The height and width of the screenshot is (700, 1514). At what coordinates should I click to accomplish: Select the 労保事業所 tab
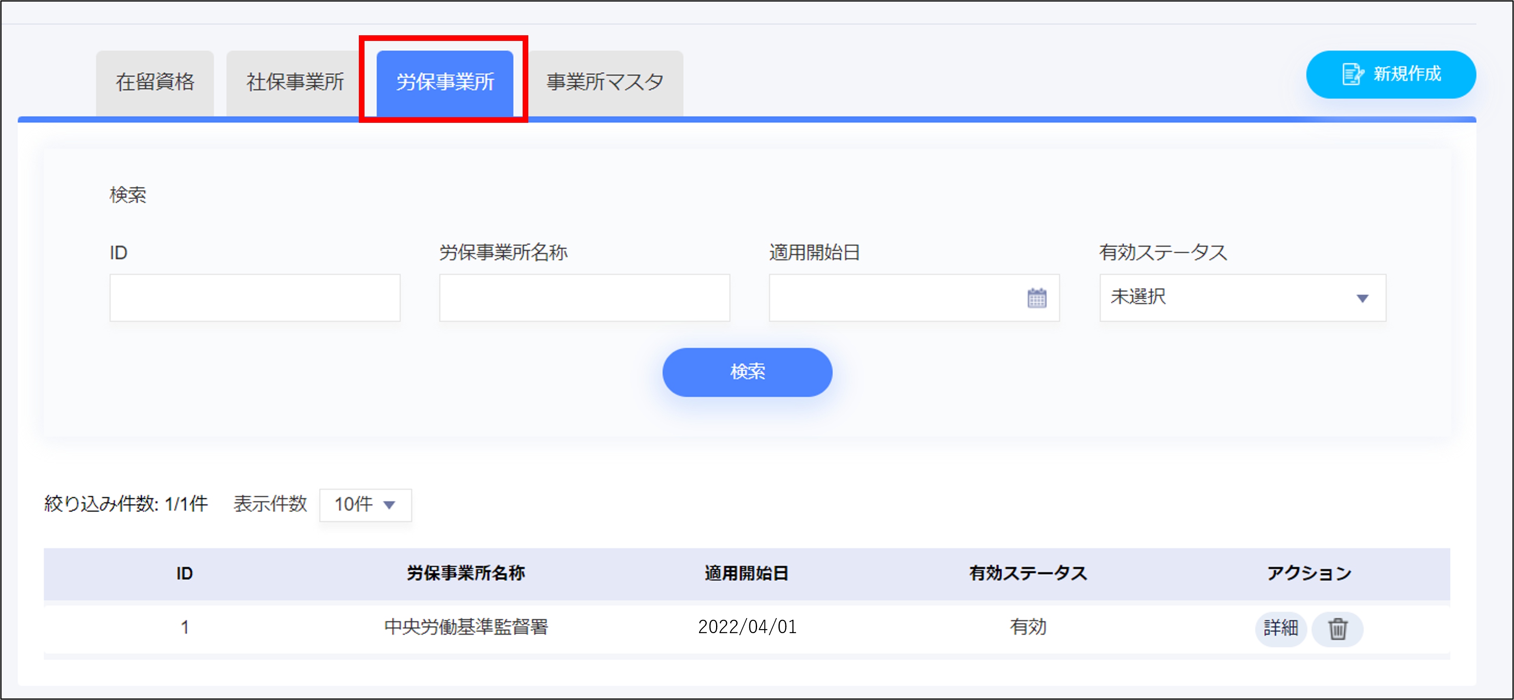click(444, 82)
